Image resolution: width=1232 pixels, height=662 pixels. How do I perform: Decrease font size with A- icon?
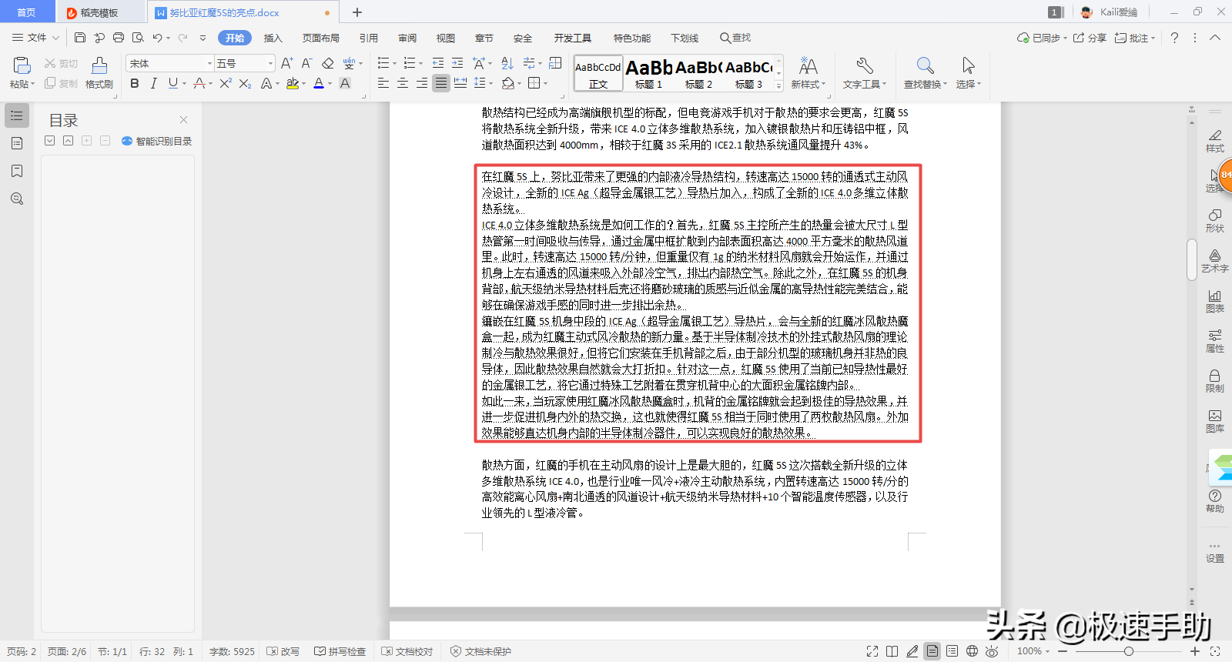(x=306, y=63)
